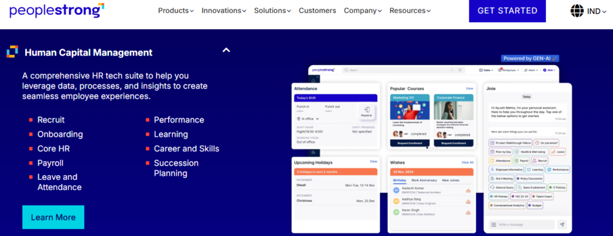Viewport: 613px width, 236px height.
Task: Click Core HR in the feature list
Action: (53, 149)
